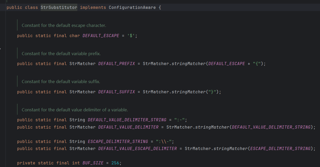This screenshot has width=320, height=167.
Task: Click the DEFAULT_ESCAPE constant declaration name
Action: tap(101, 36)
